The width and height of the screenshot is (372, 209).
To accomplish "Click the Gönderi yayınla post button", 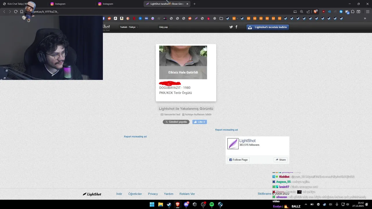I will 176,122.
